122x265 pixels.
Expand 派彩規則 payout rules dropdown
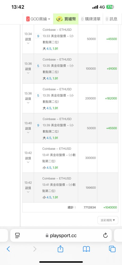(108, 220)
